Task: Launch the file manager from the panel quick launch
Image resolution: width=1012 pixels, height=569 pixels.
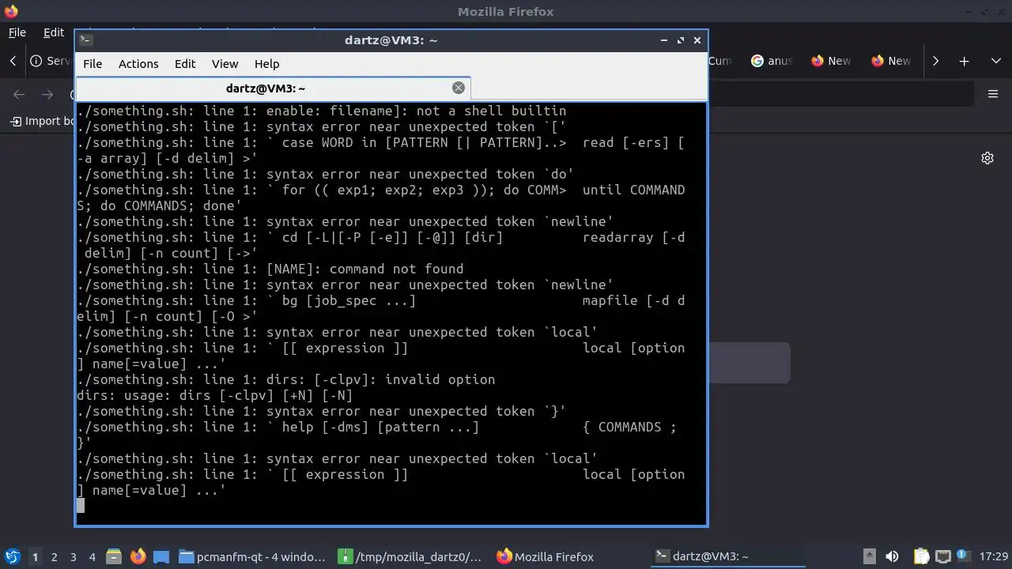Action: 113,556
